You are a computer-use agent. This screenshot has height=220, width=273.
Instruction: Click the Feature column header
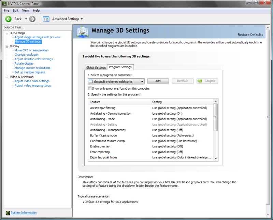[119, 102]
